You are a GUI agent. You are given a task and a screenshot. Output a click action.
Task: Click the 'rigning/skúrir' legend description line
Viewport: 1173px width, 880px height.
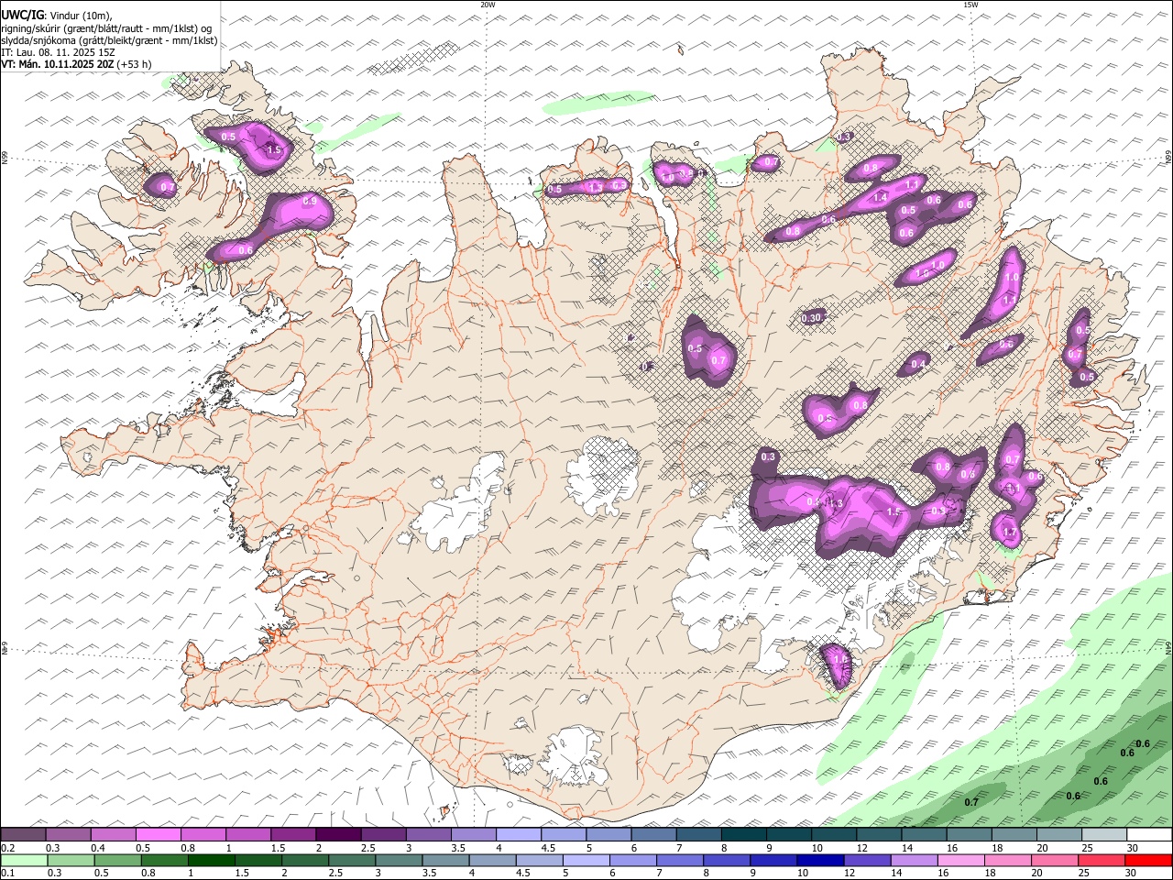coord(106,28)
